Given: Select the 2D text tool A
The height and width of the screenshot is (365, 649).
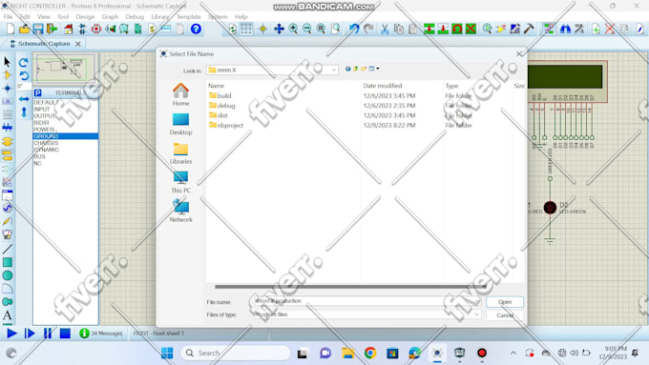Looking at the screenshot, I should [7, 315].
